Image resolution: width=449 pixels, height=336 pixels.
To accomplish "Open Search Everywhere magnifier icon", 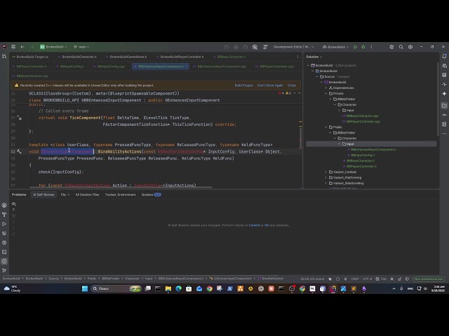I will coord(401,47).
